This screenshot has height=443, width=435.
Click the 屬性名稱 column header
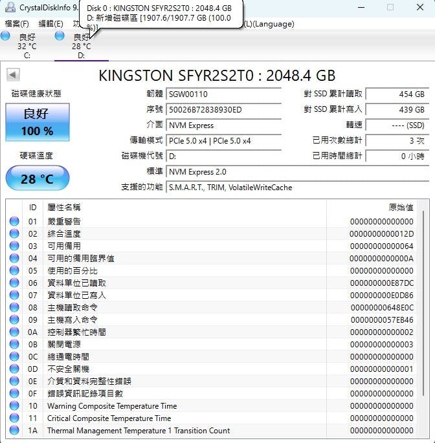pyautogui.click(x=64, y=208)
